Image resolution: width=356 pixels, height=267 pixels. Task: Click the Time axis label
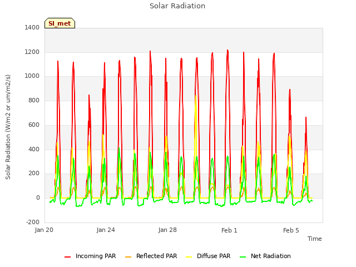pyautogui.click(x=314, y=239)
